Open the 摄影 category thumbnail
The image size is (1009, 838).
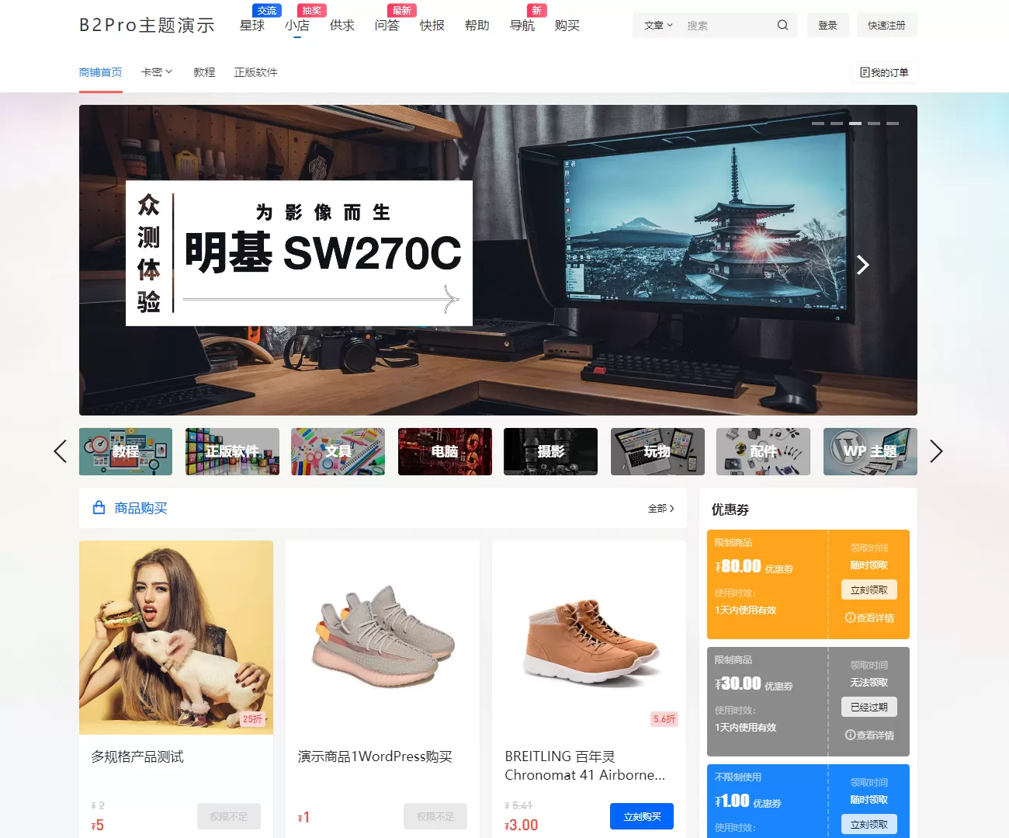point(550,451)
